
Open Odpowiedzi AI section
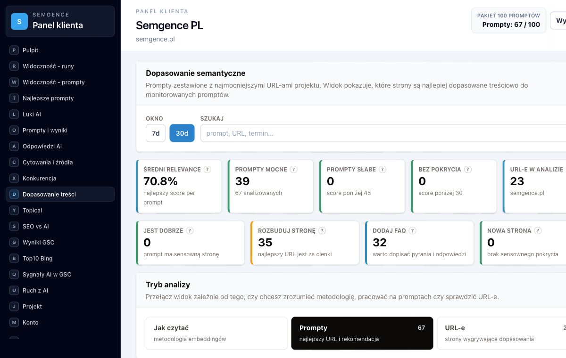60,146
